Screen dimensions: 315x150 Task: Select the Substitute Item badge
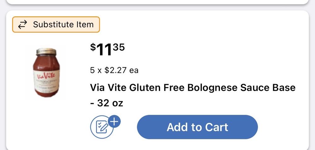pyautogui.click(x=56, y=24)
